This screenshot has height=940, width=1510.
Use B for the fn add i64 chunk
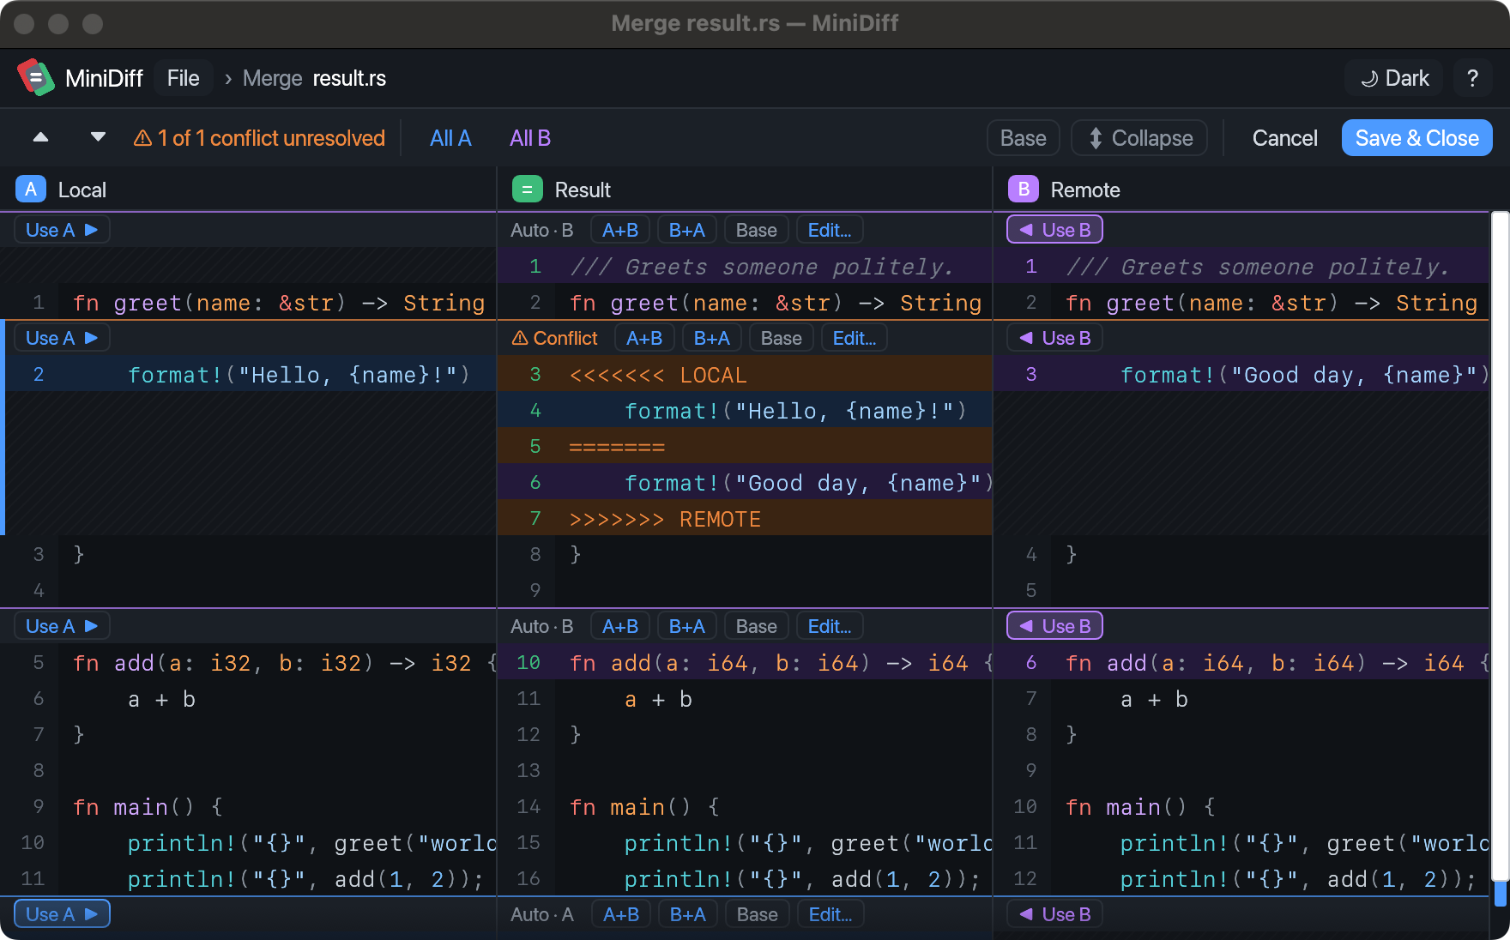[1054, 626]
